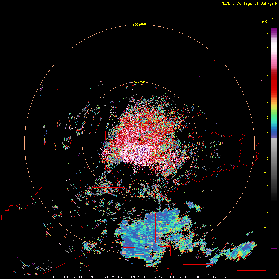Click the -3 value on the color scale

click(266, 173)
